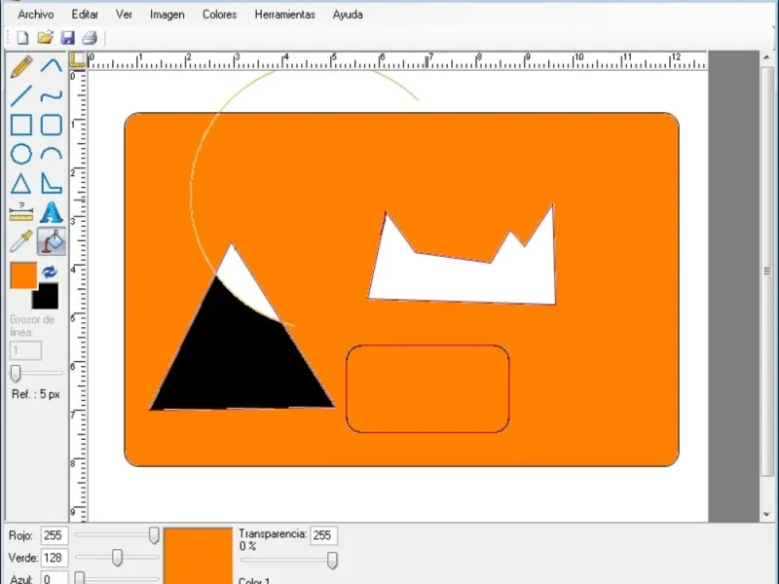This screenshot has width=779, height=584.
Task: Open the Ver menu
Action: click(124, 15)
